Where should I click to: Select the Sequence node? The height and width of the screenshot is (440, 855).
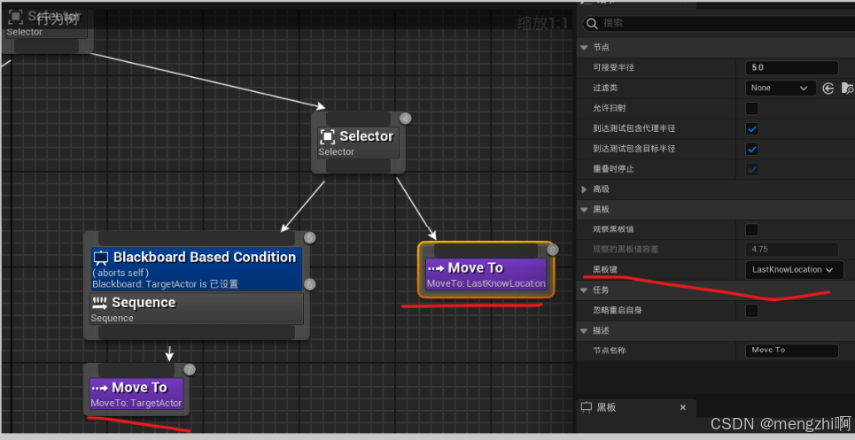pyautogui.click(x=197, y=309)
